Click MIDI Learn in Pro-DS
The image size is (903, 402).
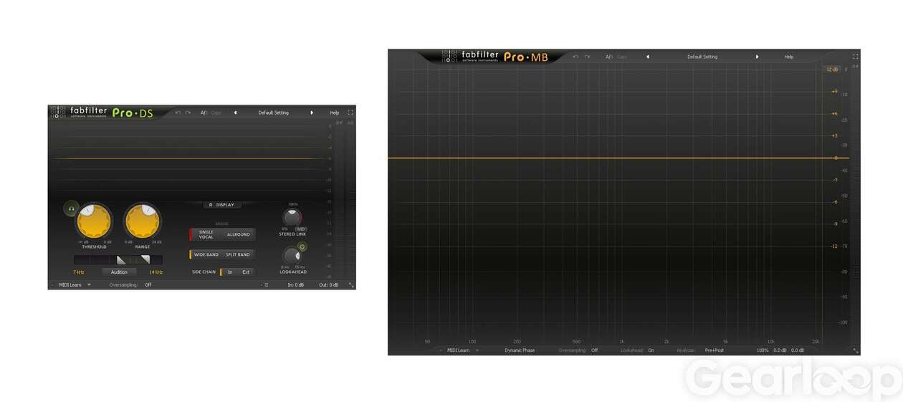(70, 284)
